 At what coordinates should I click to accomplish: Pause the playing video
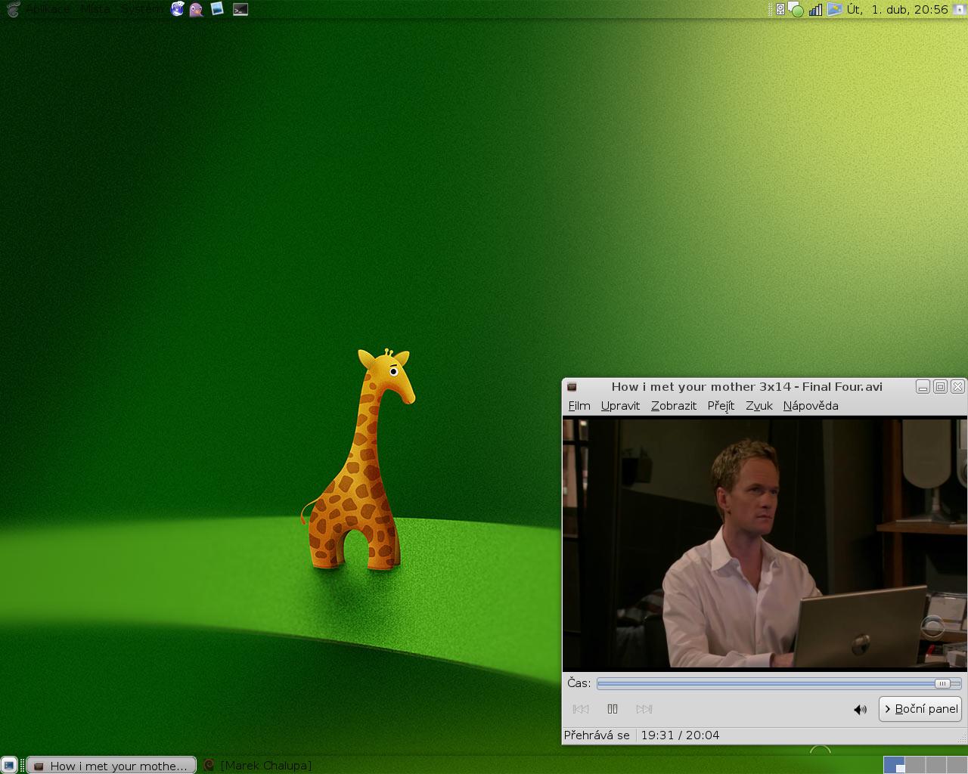pos(613,709)
